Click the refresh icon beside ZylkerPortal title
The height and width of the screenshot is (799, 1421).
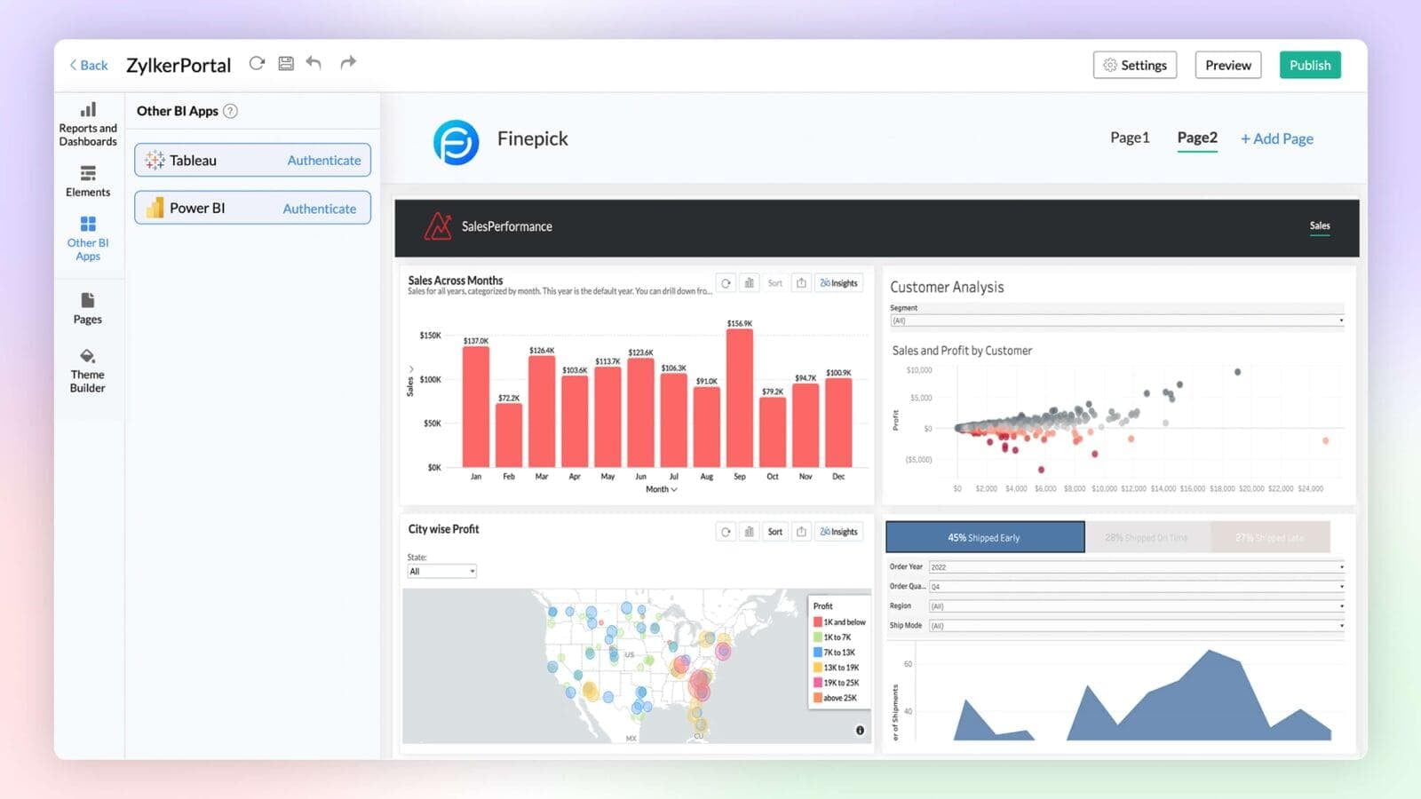tap(257, 63)
